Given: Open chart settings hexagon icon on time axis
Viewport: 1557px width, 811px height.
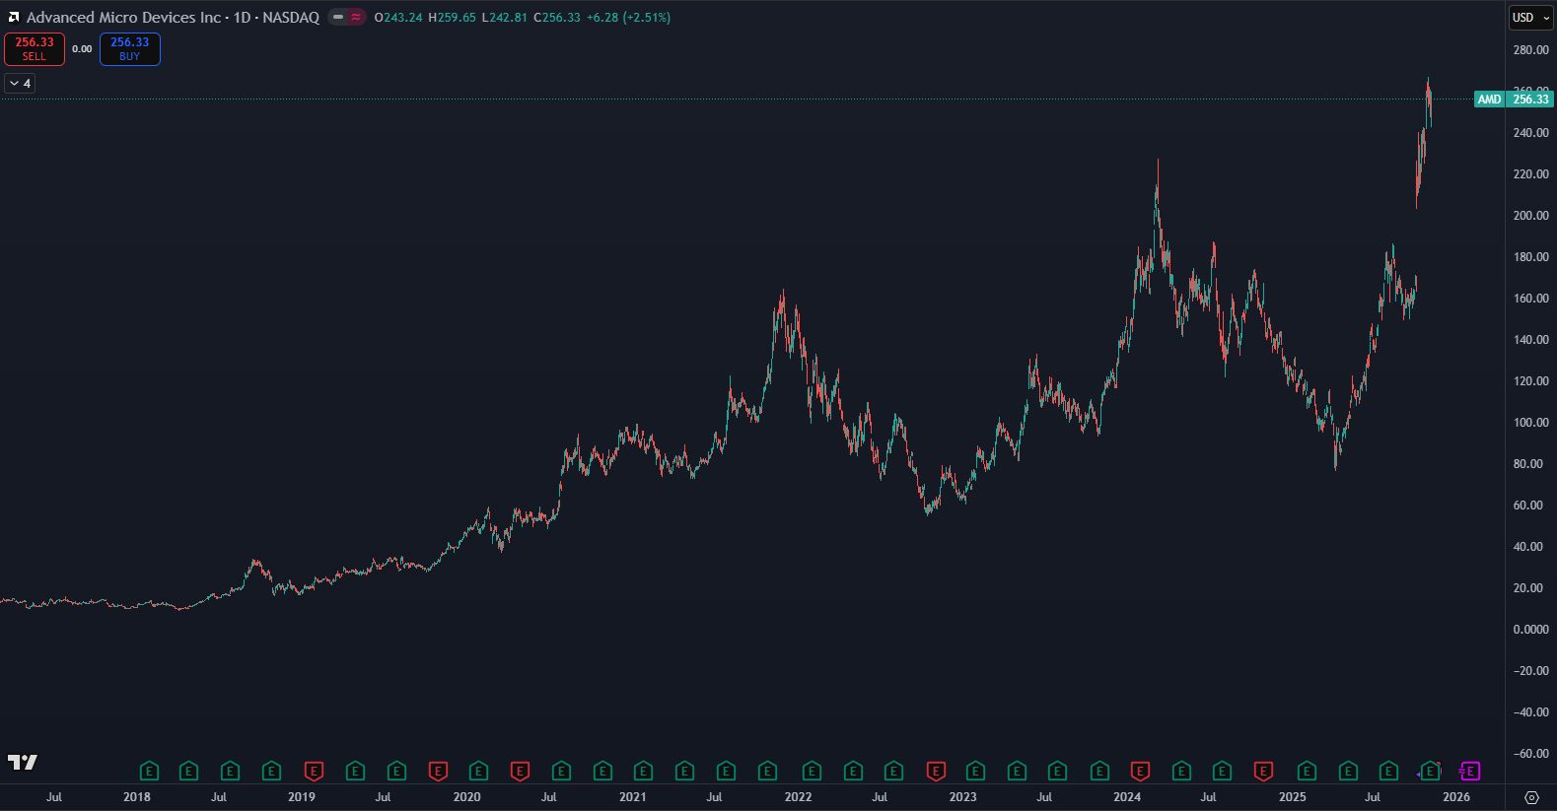Looking at the screenshot, I should [1531, 797].
